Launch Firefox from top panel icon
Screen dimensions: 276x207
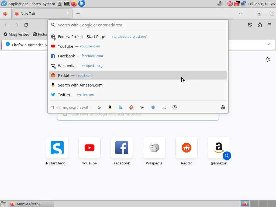(74, 4)
